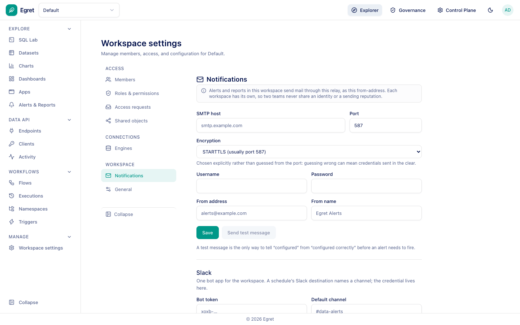Collapse the settings sub-navigation panel

tap(139, 214)
